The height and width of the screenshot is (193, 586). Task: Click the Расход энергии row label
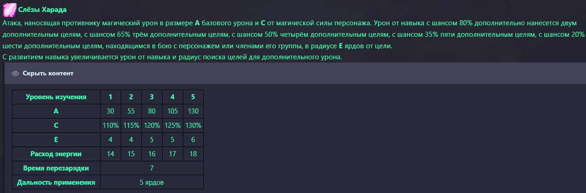pos(56,154)
